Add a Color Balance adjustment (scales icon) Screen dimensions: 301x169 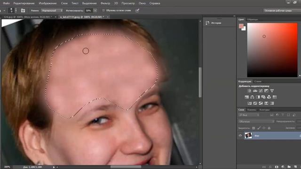[x=252, y=97]
